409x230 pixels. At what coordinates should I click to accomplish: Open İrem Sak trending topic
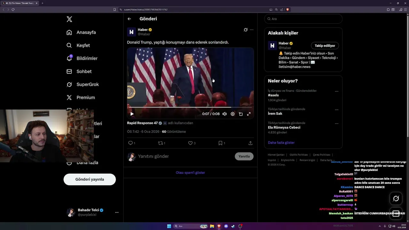point(275,113)
